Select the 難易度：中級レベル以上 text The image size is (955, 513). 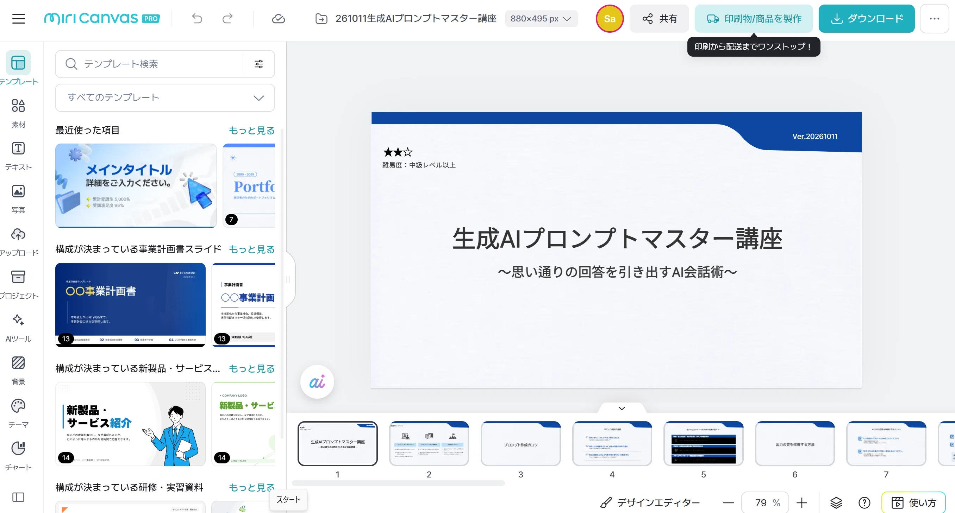tap(419, 165)
